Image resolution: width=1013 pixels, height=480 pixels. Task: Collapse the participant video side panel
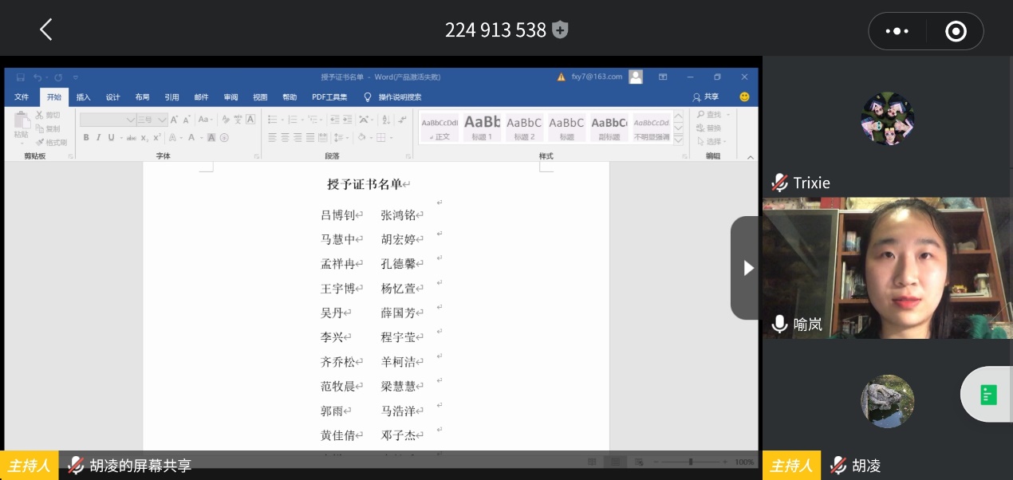pyautogui.click(x=747, y=268)
